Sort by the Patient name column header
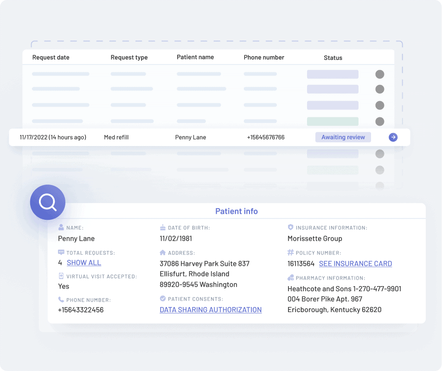Viewport: 442px width, 371px height. point(195,58)
